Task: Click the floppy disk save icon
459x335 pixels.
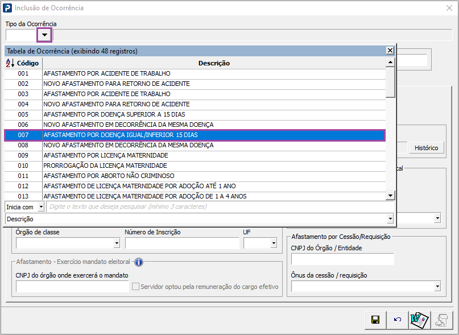Action: 375,320
